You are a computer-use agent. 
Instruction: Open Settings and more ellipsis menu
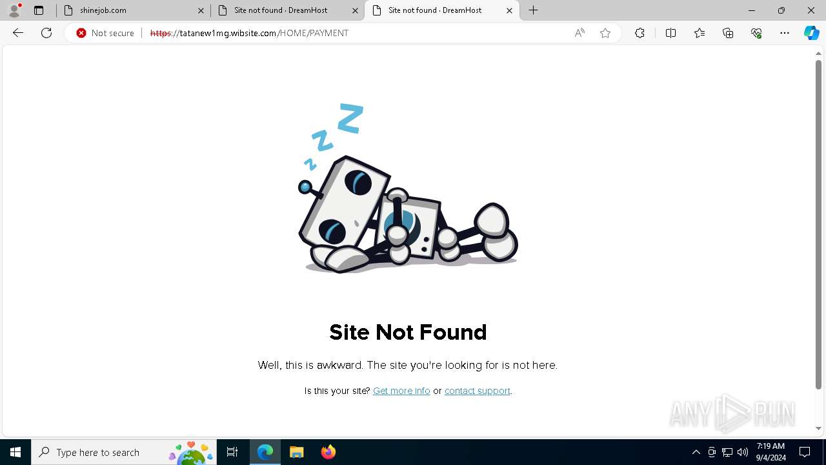785,33
